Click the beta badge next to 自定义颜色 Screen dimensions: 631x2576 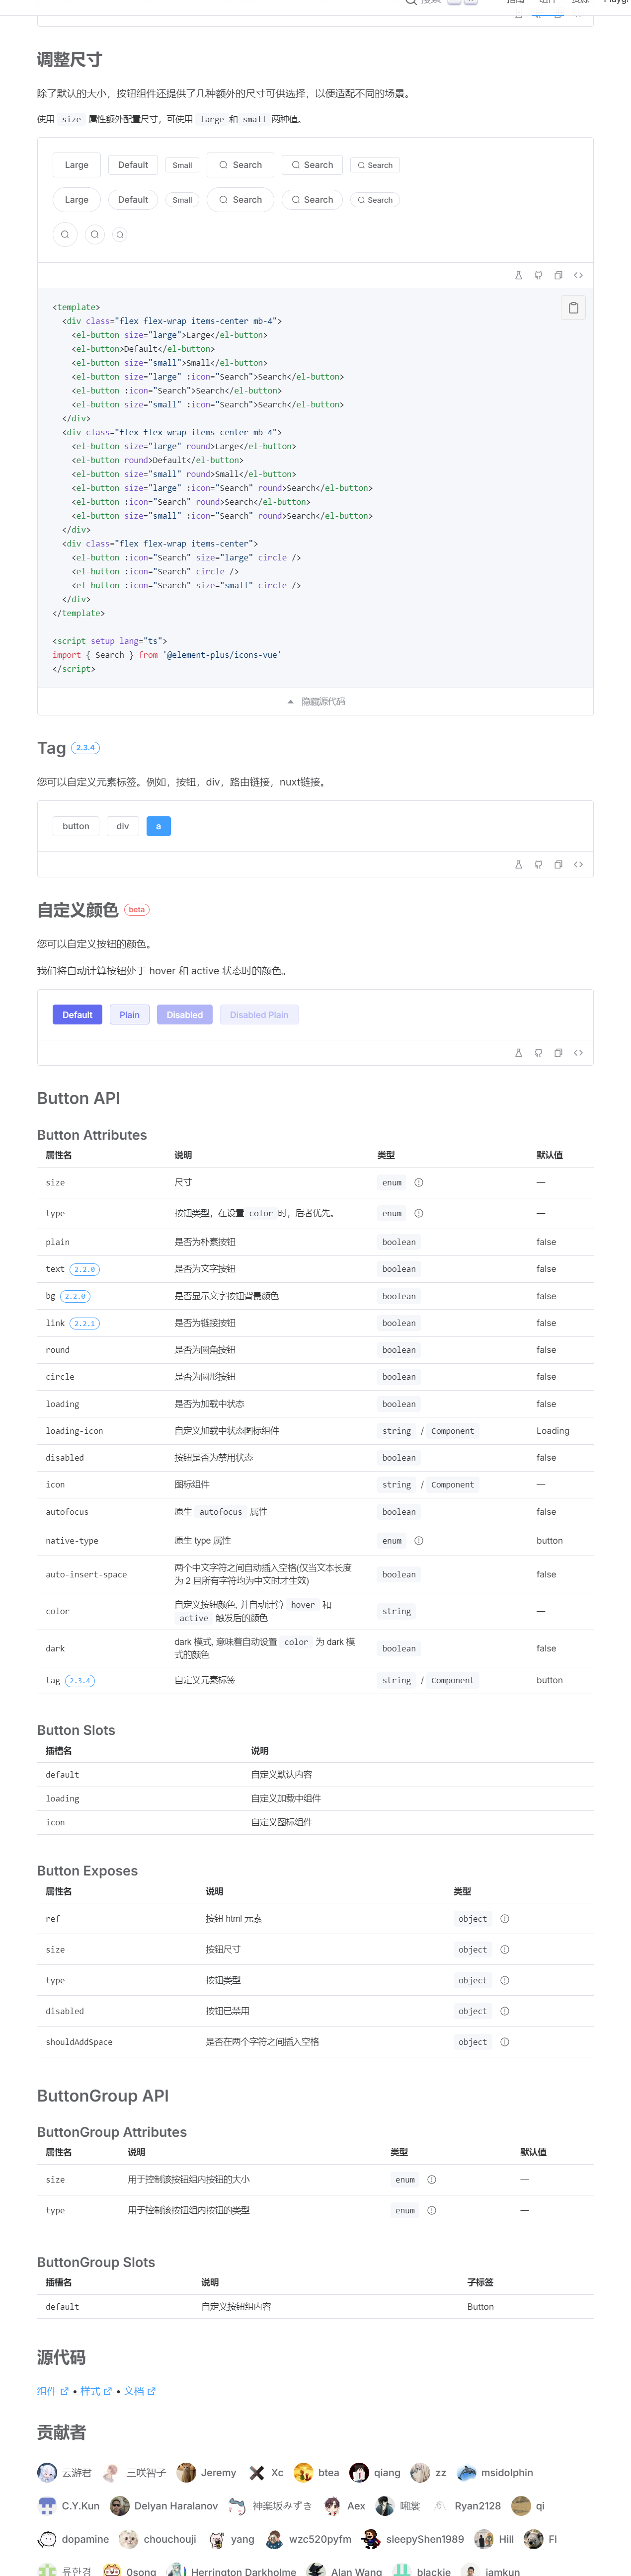pos(137,910)
